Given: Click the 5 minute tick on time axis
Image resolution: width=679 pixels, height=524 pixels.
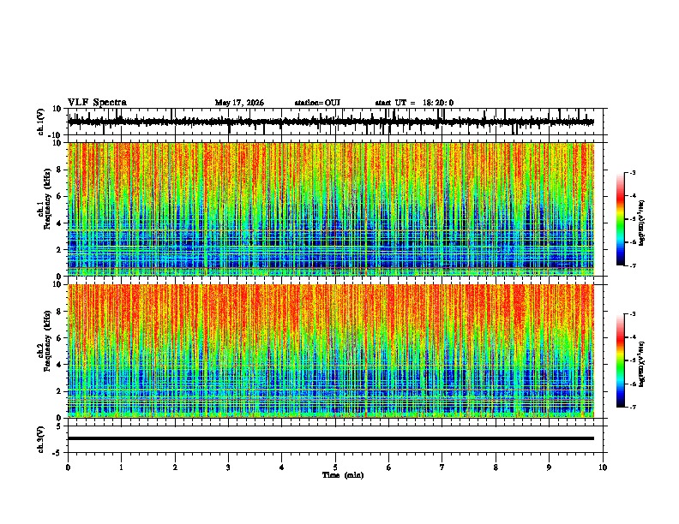Looking at the screenshot, I should (335, 467).
